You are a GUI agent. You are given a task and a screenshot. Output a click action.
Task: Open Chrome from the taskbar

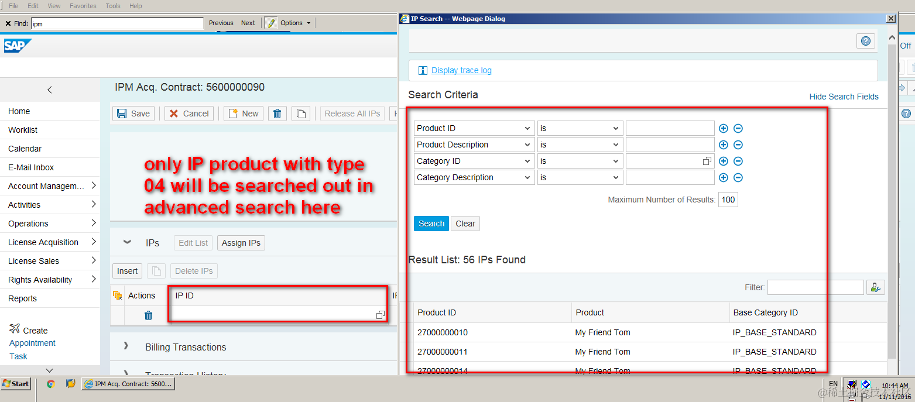[51, 384]
